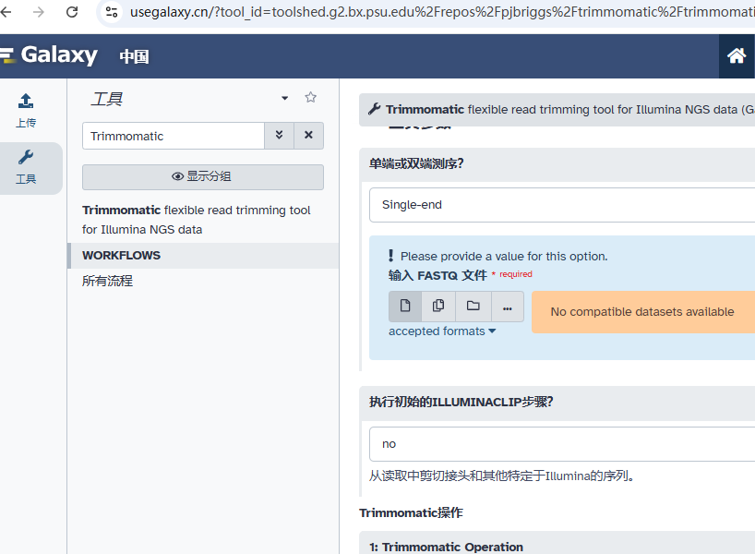Click wrench icon in Trimmomatic tool header
Viewport: 755px width, 554px height.
[x=374, y=109]
